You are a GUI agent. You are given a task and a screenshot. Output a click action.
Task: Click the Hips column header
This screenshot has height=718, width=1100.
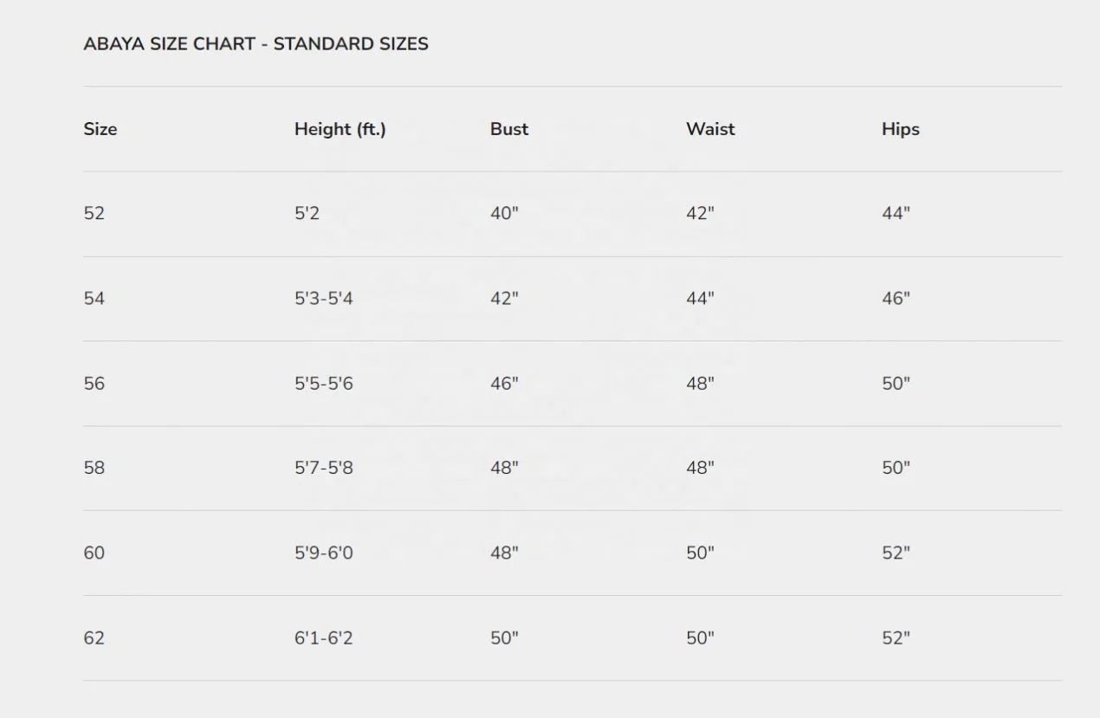click(x=900, y=129)
